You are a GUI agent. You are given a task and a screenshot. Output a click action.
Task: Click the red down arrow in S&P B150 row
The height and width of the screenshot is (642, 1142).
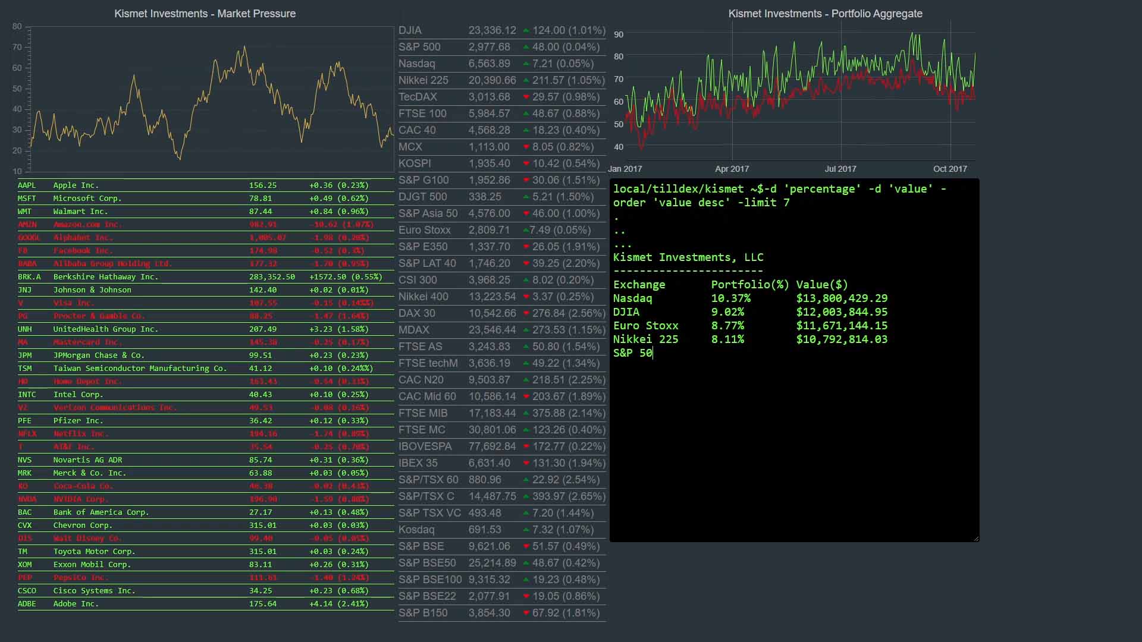tap(526, 613)
